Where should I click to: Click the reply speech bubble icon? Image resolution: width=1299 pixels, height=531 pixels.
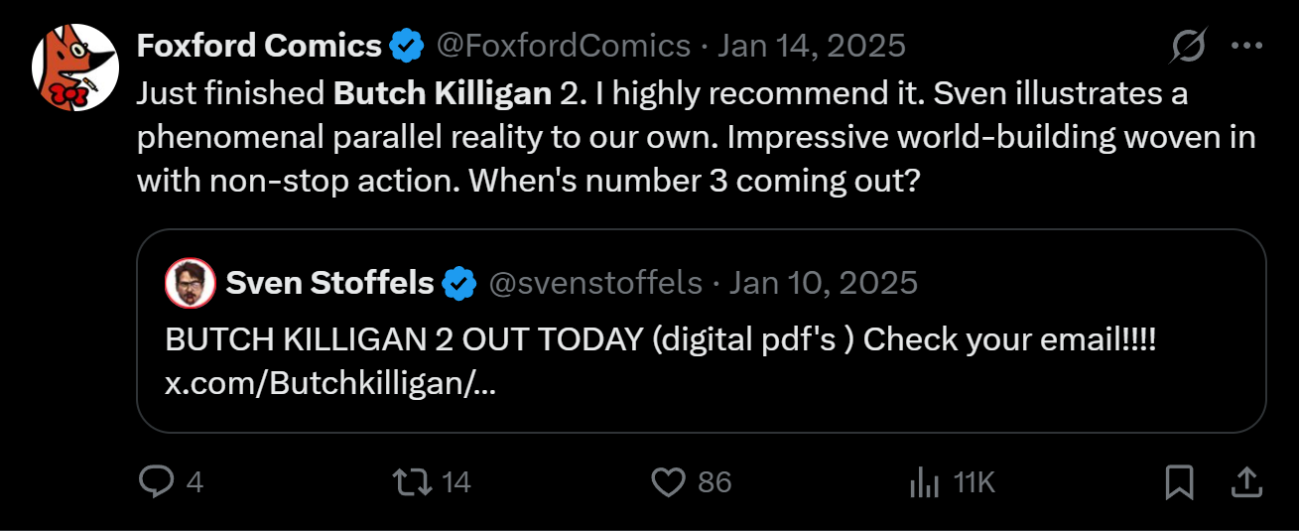pos(156,482)
